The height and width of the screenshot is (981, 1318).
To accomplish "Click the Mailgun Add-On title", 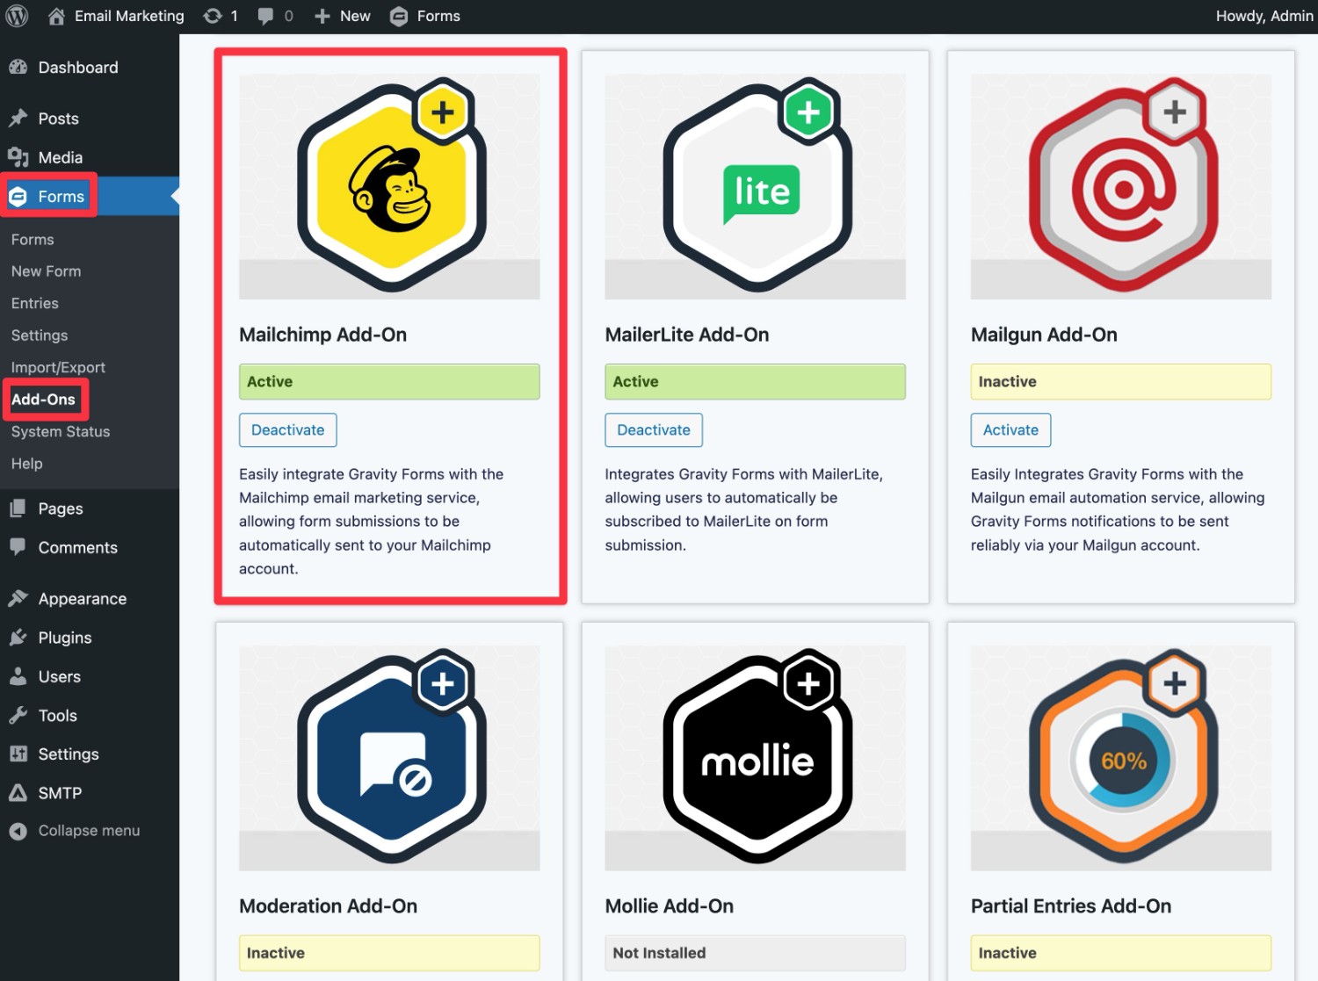I will click(x=1044, y=335).
